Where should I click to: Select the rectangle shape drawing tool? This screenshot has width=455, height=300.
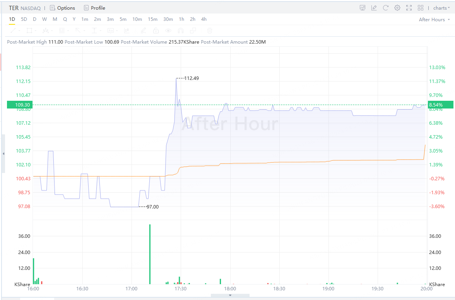pos(29,31)
